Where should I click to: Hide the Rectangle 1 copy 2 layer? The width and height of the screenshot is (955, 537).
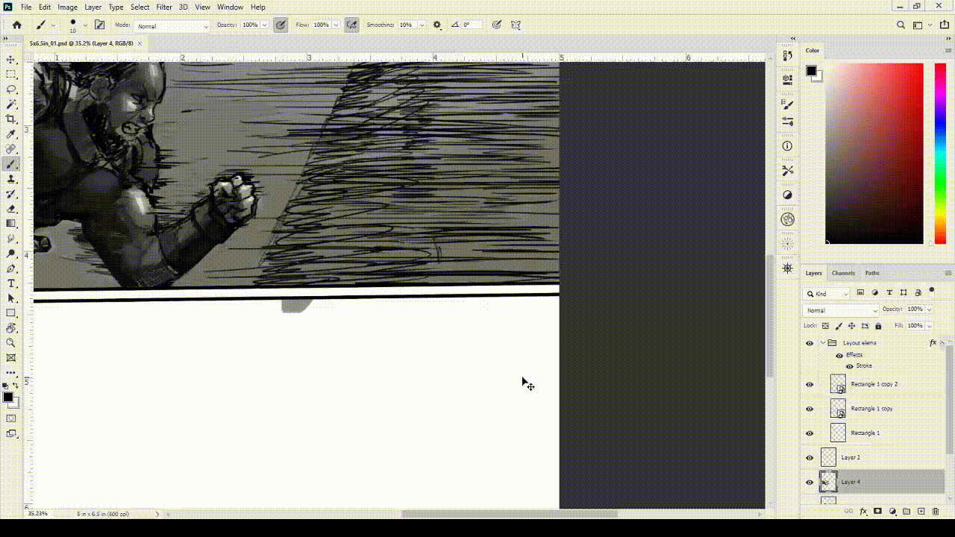(810, 384)
